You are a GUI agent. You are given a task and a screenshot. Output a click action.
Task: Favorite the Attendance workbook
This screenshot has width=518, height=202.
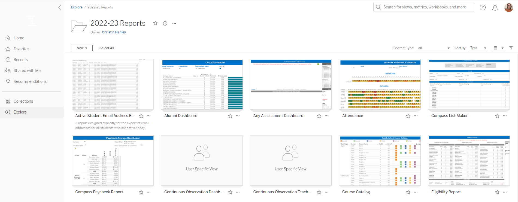click(408, 116)
